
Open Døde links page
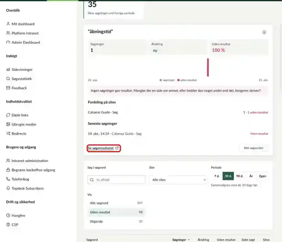[17, 115]
